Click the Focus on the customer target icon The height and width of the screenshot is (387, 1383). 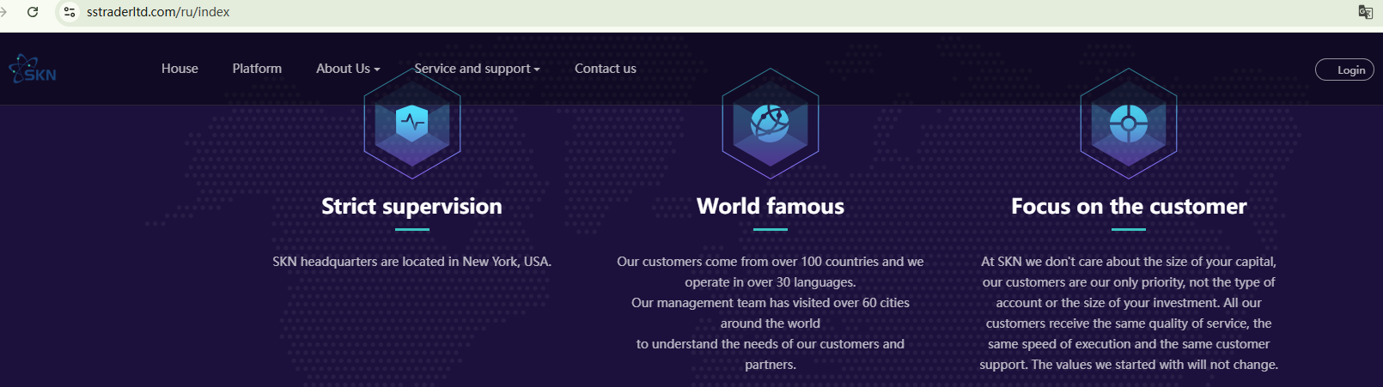[x=1128, y=124]
